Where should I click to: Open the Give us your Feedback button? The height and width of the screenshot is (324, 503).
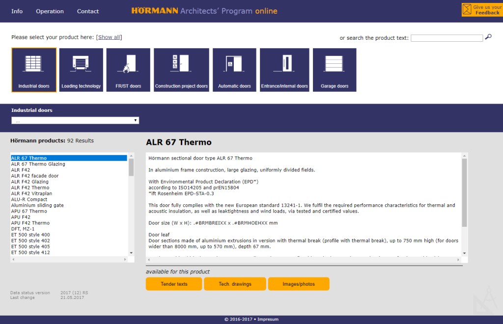482,10
